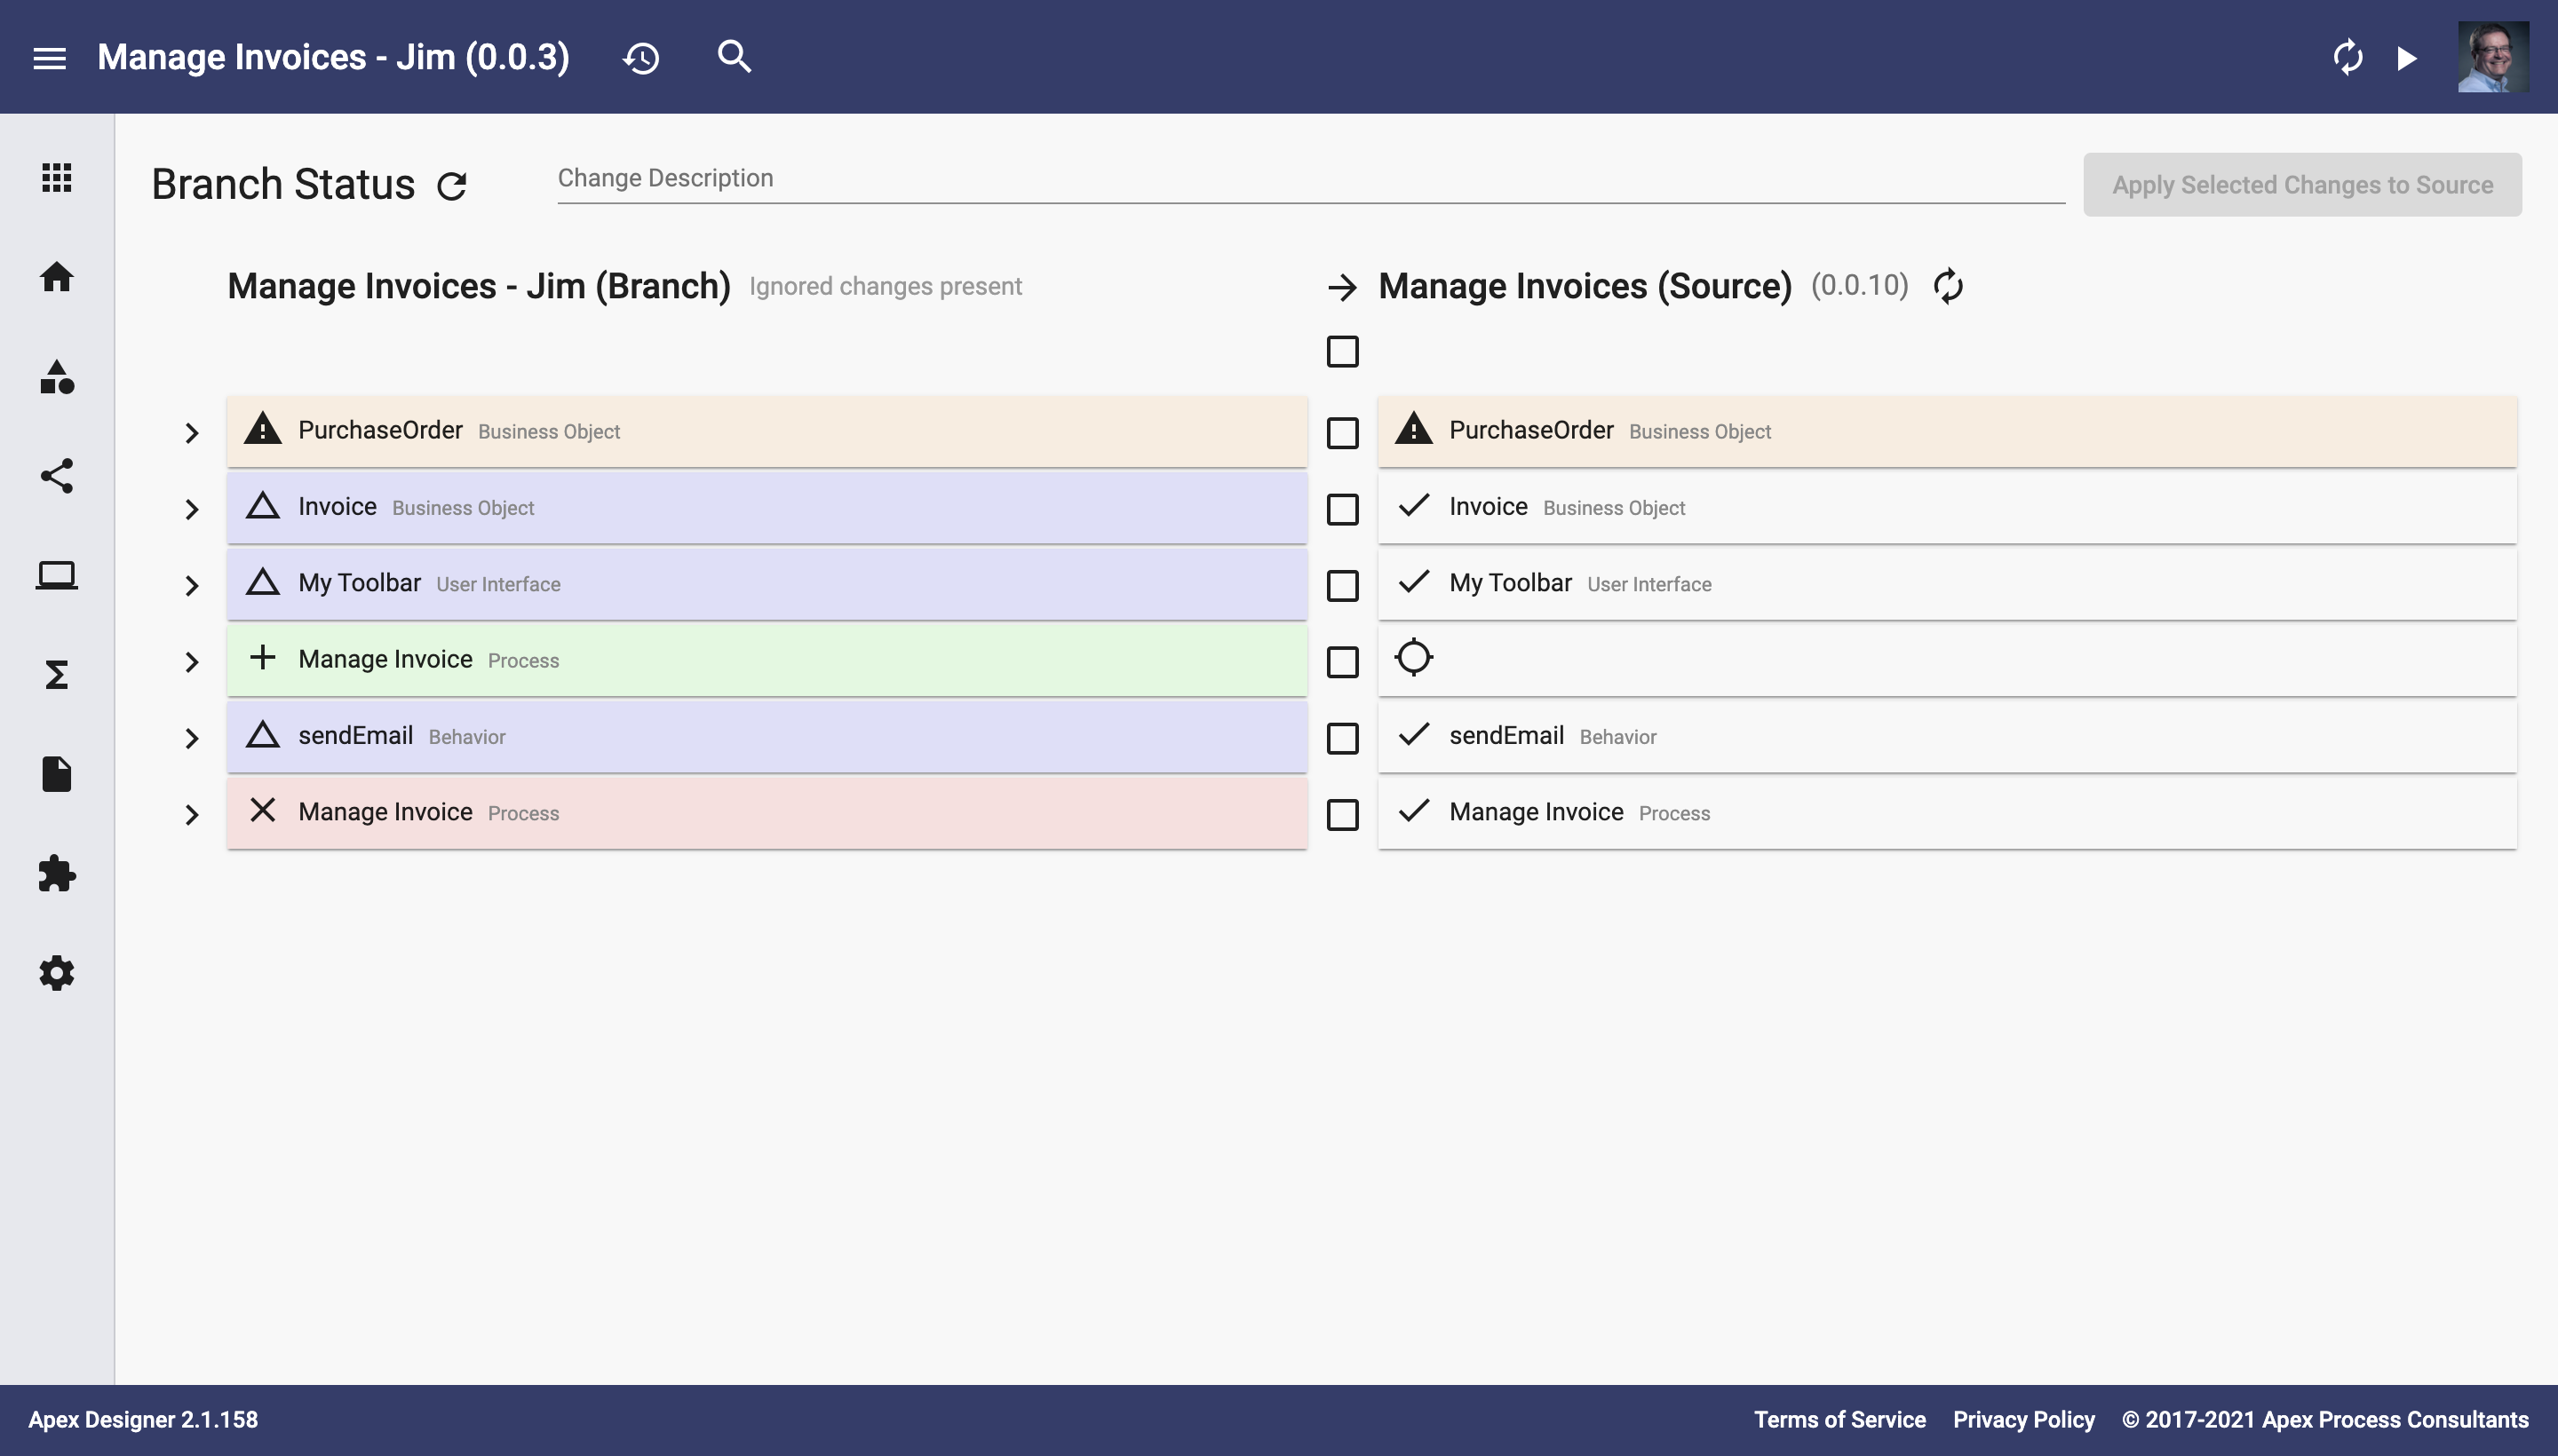The width and height of the screenshot is (2558, 1456).
Task: Expand the added Manage Invoice row chevron
Action: pyautogui.click(x=192, y=662)
